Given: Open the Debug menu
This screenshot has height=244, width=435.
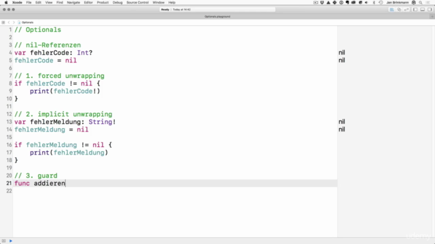Looking at the screenshot, I should click(118, 3).
